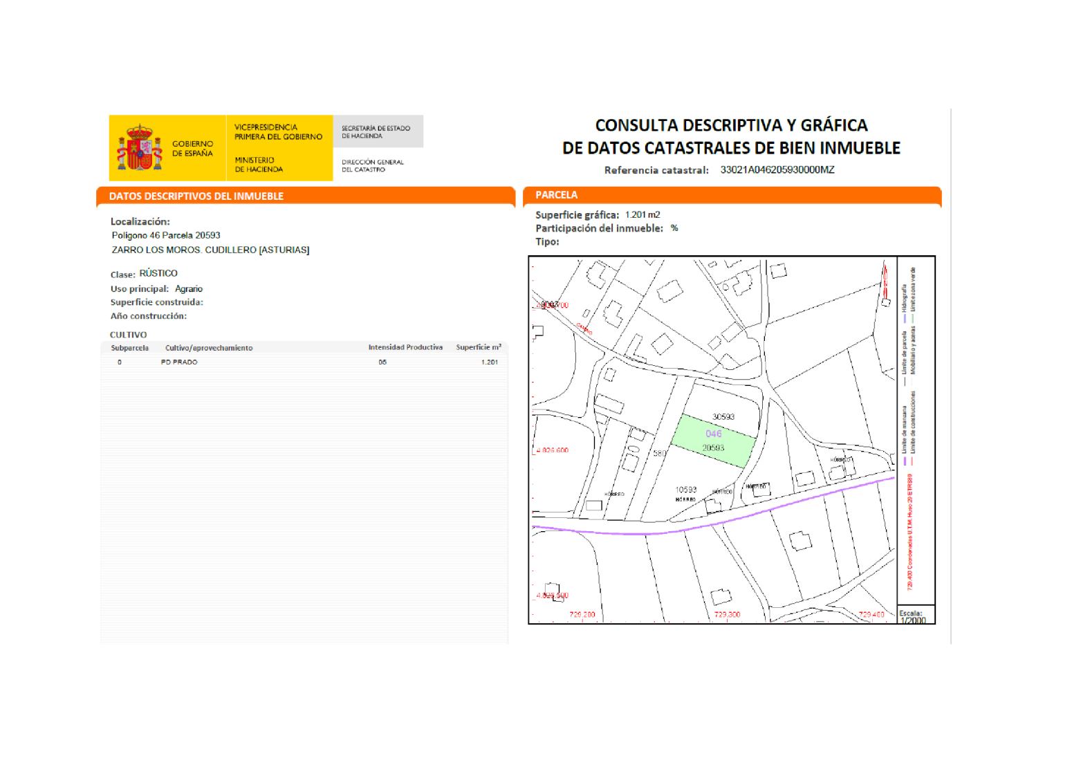This screenshot has height=758, width=1072.
Task: Select the reference value 33021A046205930000MZ
Action: pyautogui.click(x=777, y=169)
